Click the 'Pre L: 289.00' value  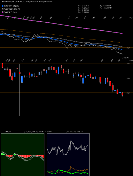pyautogui.click(x=84, y=10)
